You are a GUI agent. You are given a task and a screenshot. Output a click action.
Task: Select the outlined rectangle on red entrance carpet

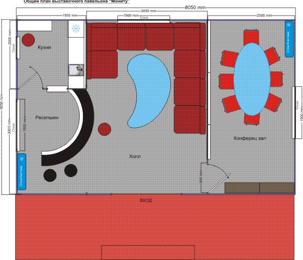click(x=148, y=252)
